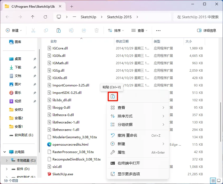
Task: Click the Rename icon in toolbar
Action: click(71, 30)
